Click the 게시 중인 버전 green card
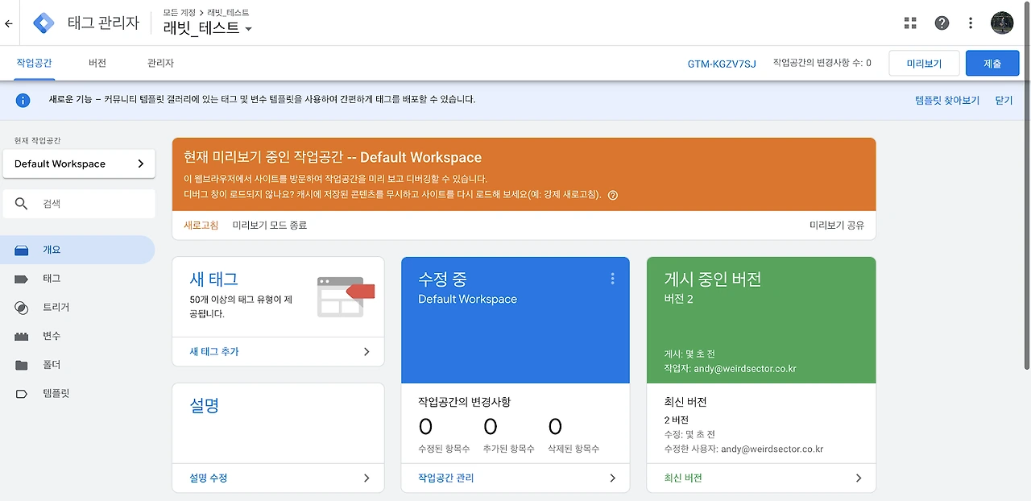1031x501 pixels. [761, 320]
